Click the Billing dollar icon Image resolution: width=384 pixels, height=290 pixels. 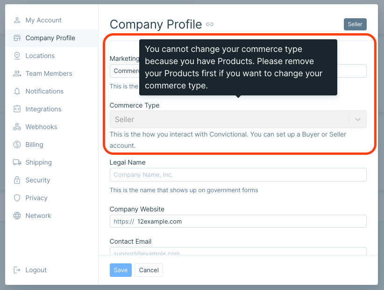(17, 145)
